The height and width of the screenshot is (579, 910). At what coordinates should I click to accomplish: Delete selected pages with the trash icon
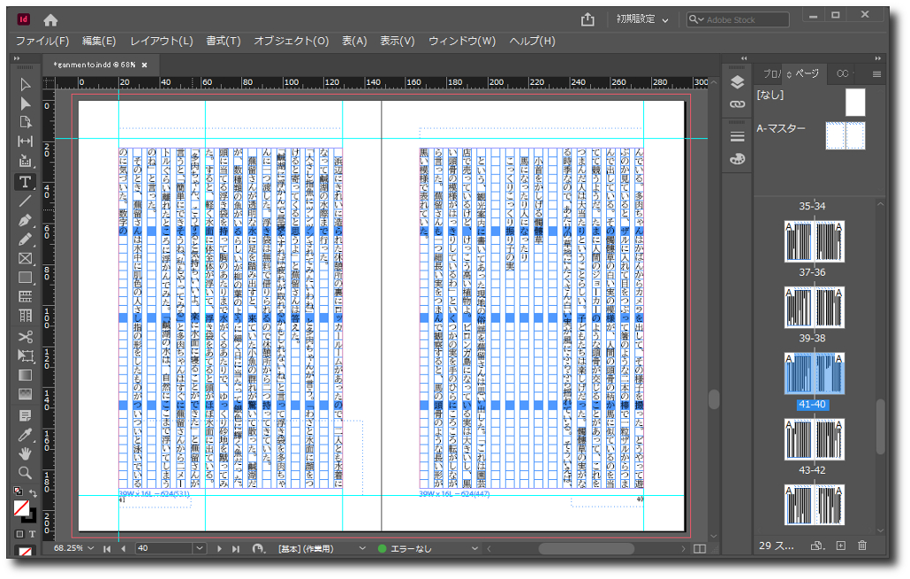[862, 546]
